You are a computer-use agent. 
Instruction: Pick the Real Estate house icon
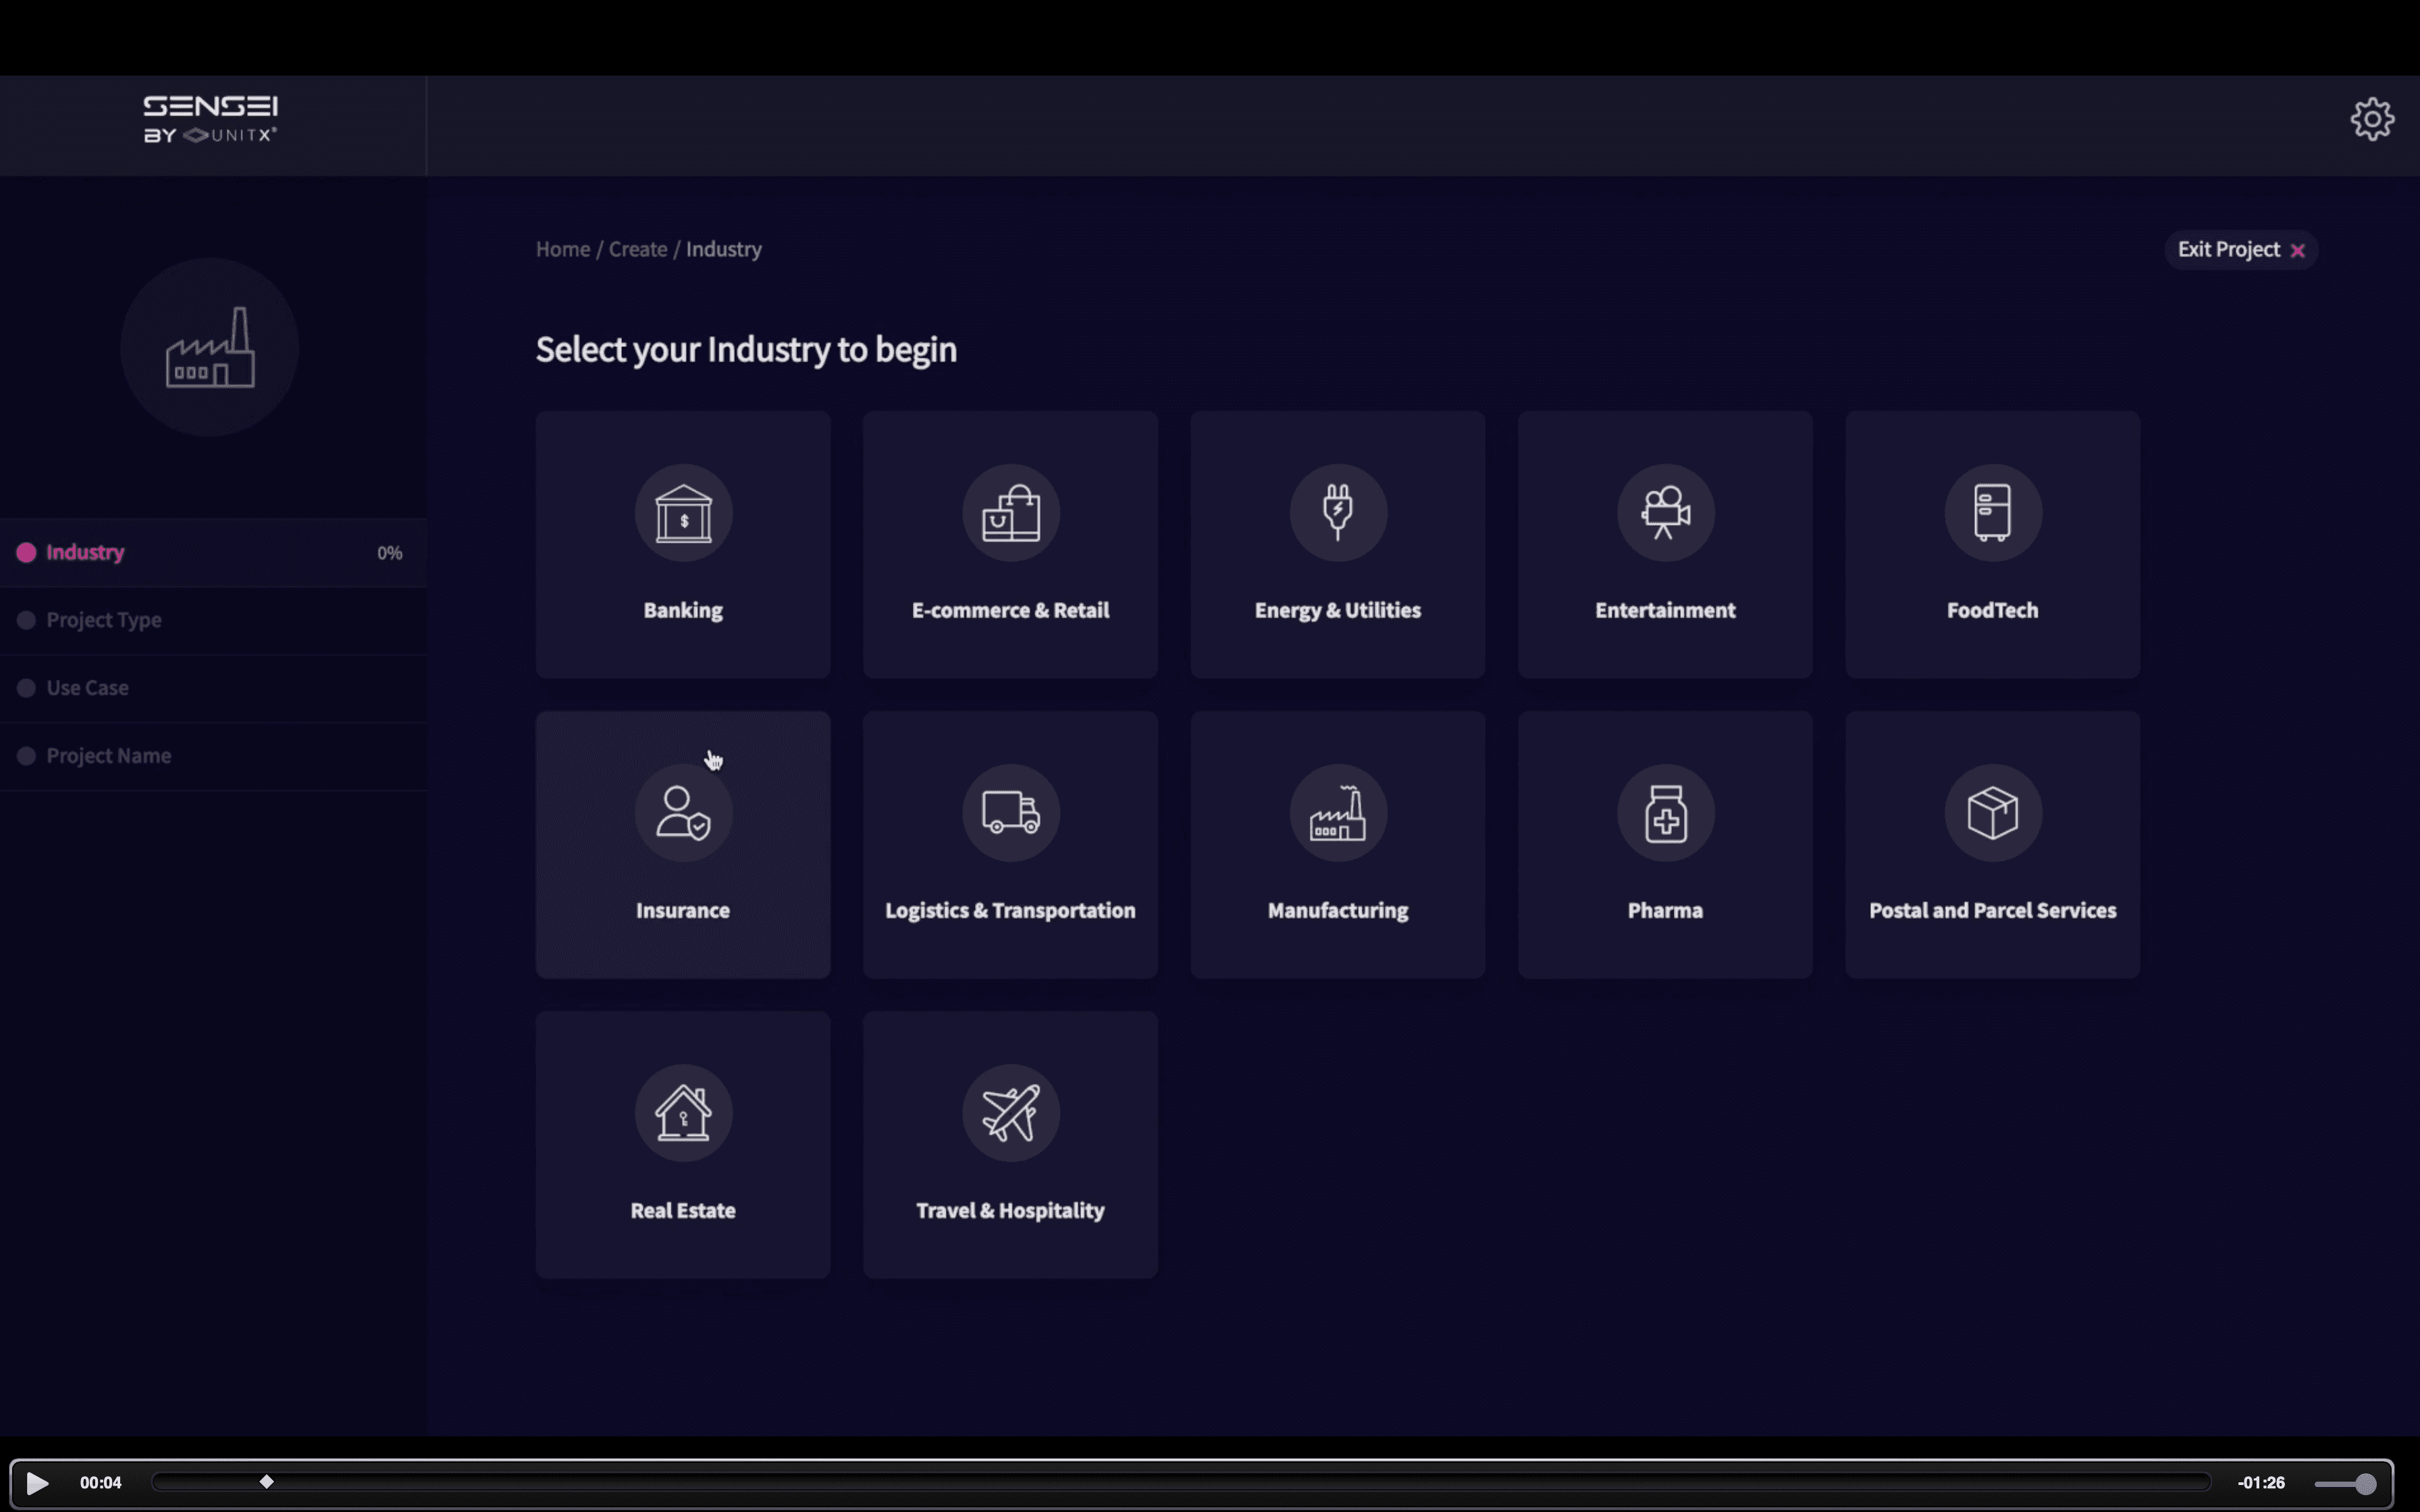(683, 1113)
